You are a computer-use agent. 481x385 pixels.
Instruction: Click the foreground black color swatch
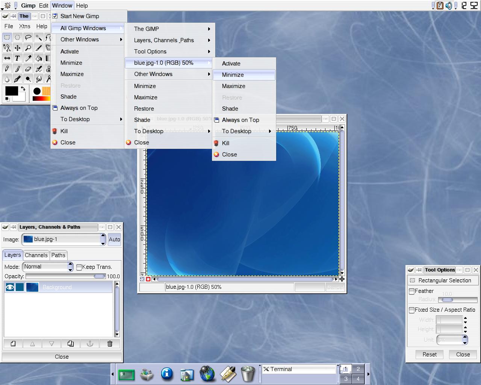click(x=11, y=91)
